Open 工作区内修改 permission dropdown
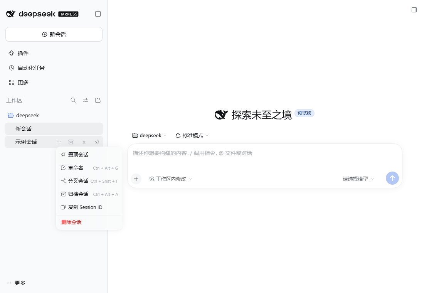 170,179
